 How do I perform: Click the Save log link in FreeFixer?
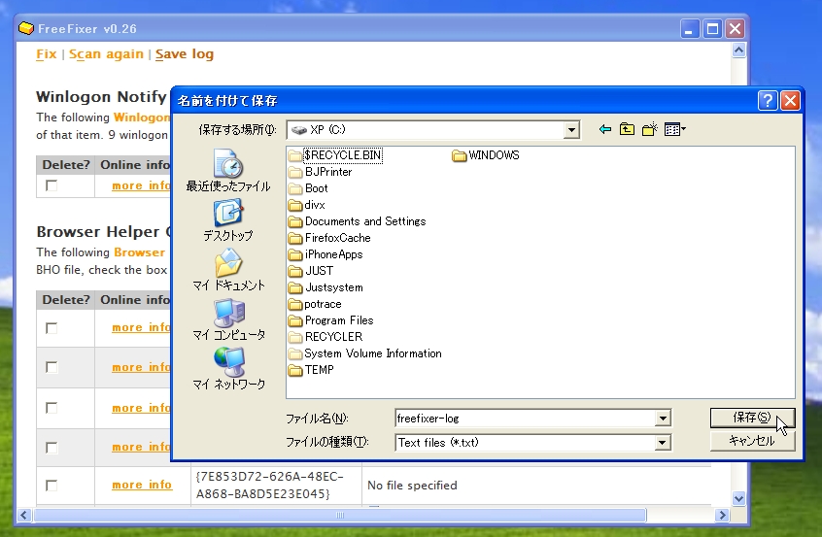pyautogui.click(x=185, y=54)
